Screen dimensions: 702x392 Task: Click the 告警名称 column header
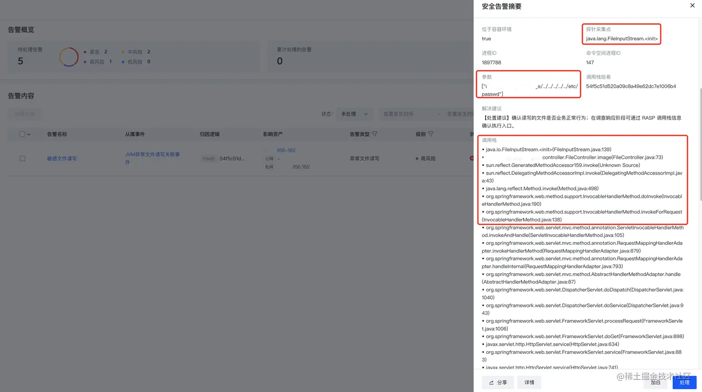pos(57,134)
